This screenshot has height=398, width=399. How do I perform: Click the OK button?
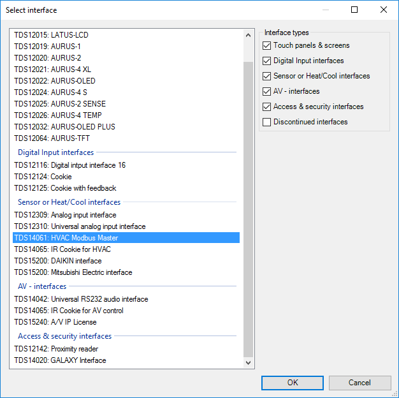tap(292, 383)
